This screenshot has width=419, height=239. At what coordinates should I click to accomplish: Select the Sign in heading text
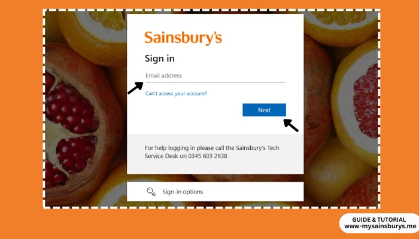160,59
